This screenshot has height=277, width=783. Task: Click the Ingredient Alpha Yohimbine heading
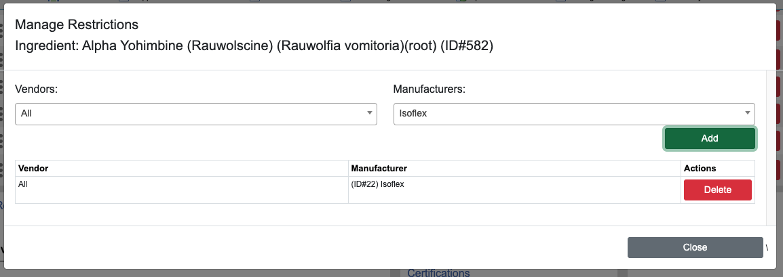coord(254,47)
